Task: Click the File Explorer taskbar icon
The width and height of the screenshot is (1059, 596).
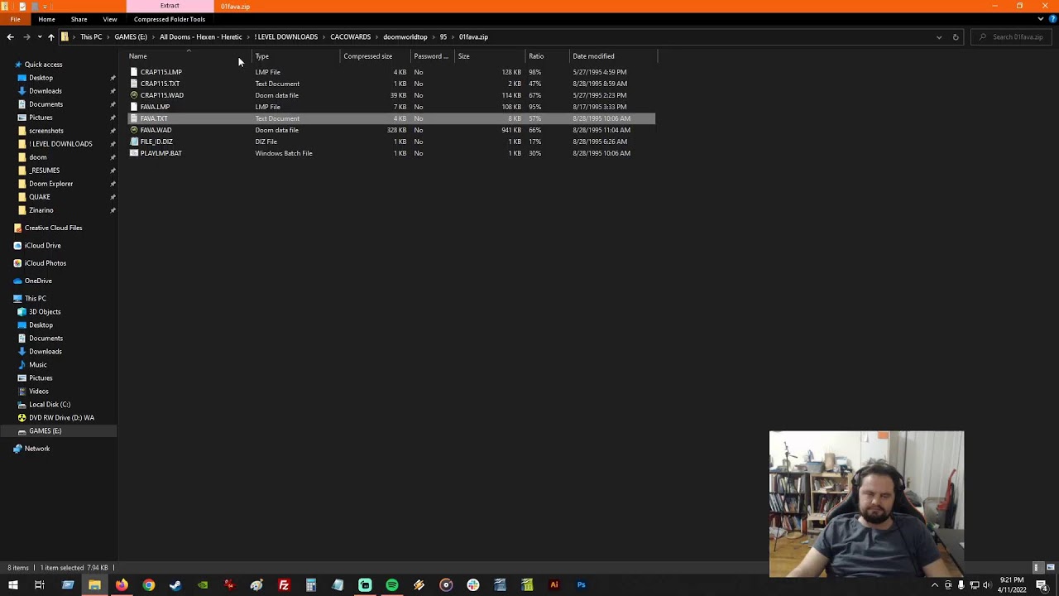Action: [x=94, y=585]
